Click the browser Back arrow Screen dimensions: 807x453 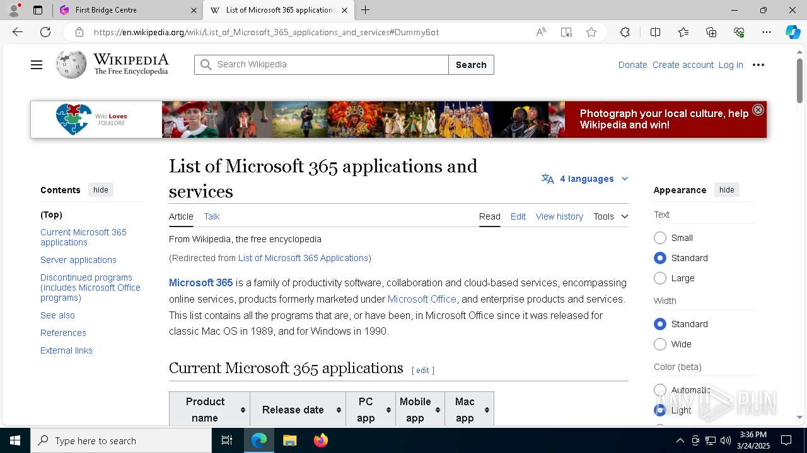pyautogui.click(x=18, y=32)
